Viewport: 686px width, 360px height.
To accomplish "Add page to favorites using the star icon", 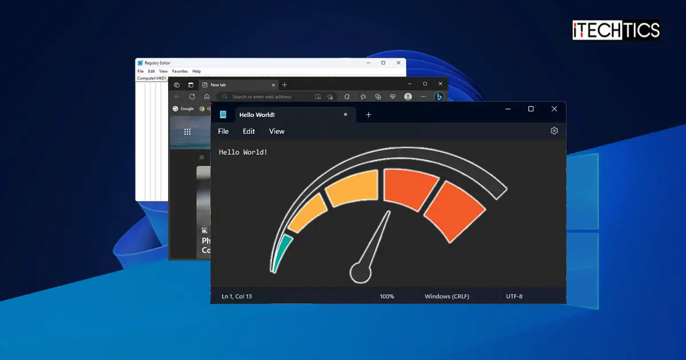I will tap(362, 96).
